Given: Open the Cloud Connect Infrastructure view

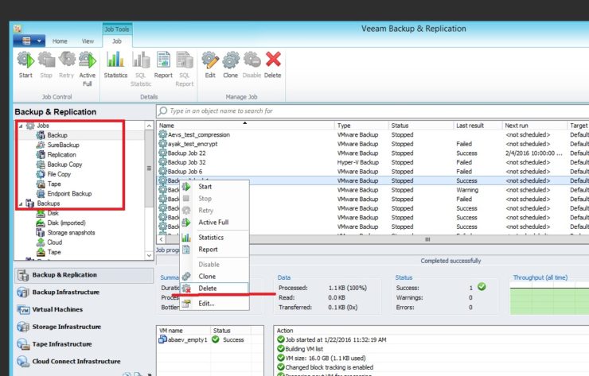Looking at the screenshot, I should click(x=84, y=362).
